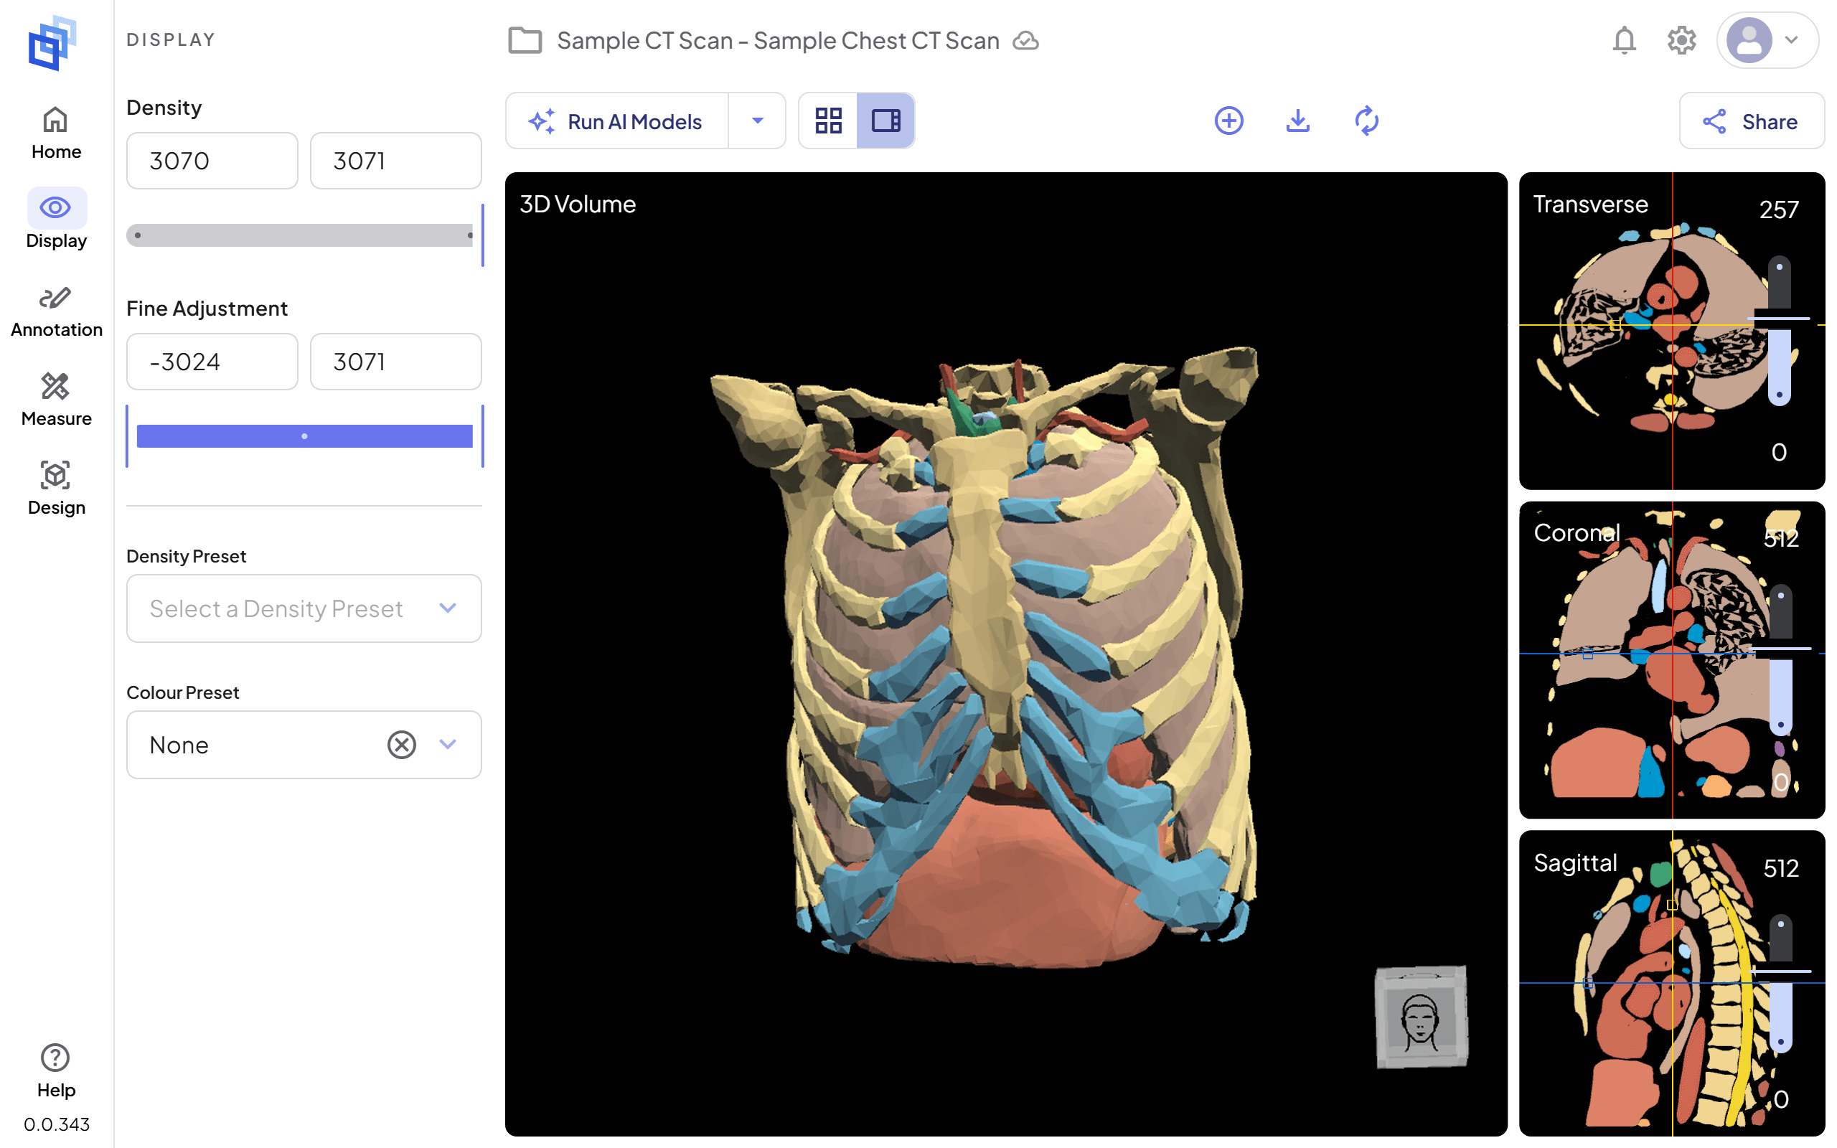Image resolution: width=1837 pixels, height=1148 pixels.
Task: Click the app logo icon
Action: coord(52,43)
